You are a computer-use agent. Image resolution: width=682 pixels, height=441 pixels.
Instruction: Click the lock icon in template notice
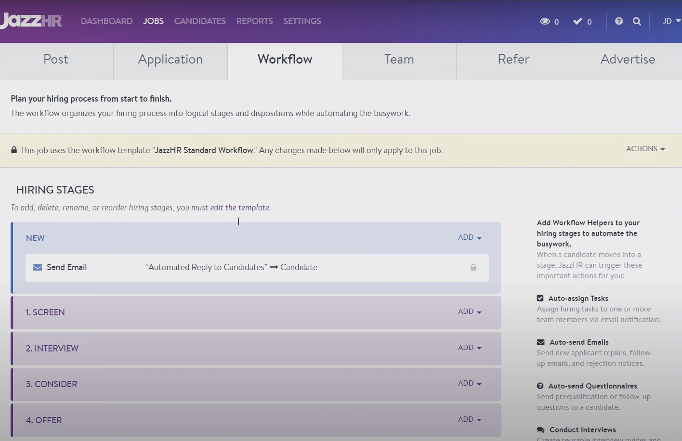(x=14, y=150)
